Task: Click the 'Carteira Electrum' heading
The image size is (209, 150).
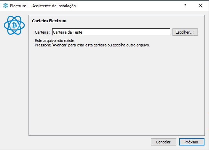Action: [x=49, y=21]
